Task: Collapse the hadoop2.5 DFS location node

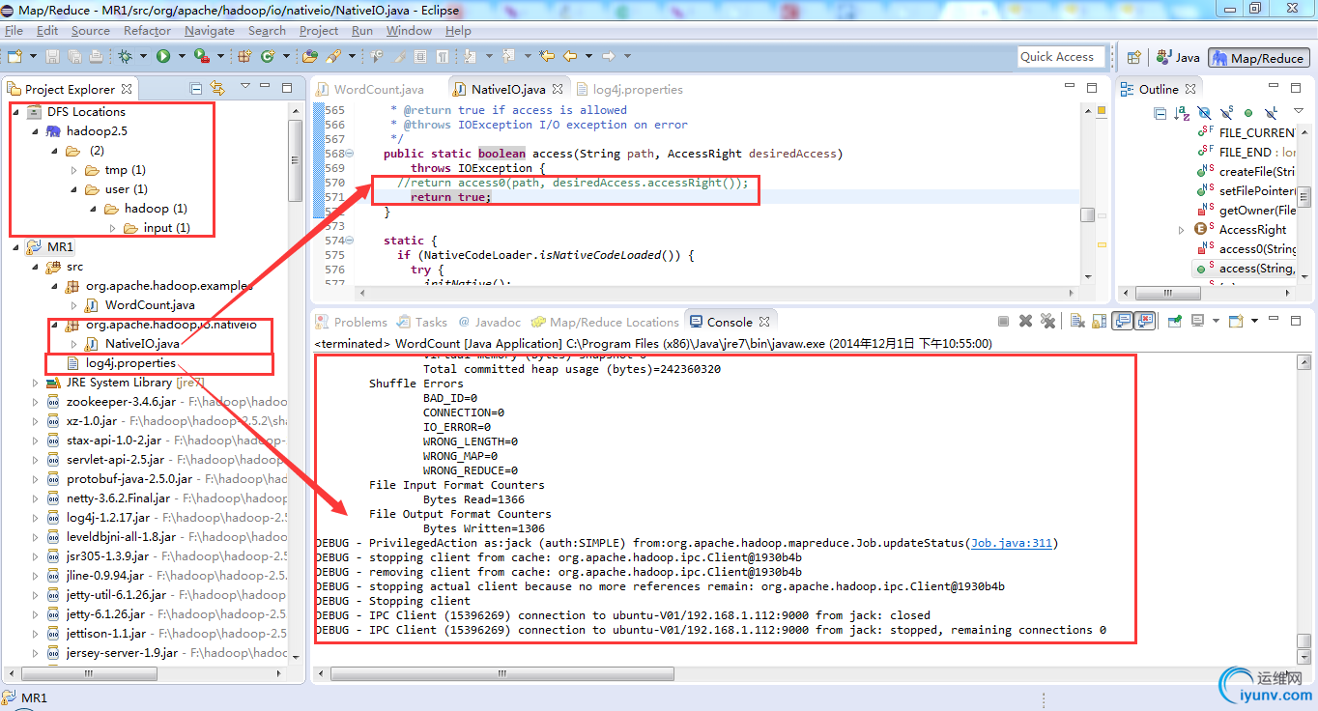Action: point(35,131)
